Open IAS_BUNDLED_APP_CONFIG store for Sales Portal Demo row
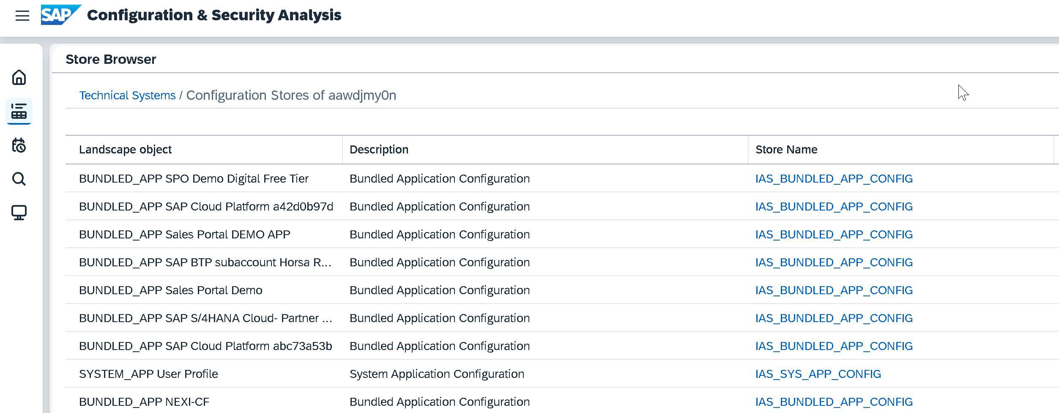This screenshot has height=413, width=1059. (834, 290)
